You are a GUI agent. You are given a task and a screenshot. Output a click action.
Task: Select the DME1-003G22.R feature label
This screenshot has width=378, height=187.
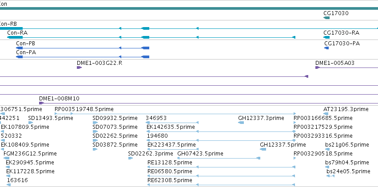[99, 63]
